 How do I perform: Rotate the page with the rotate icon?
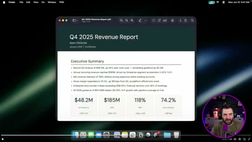point(159,21)
